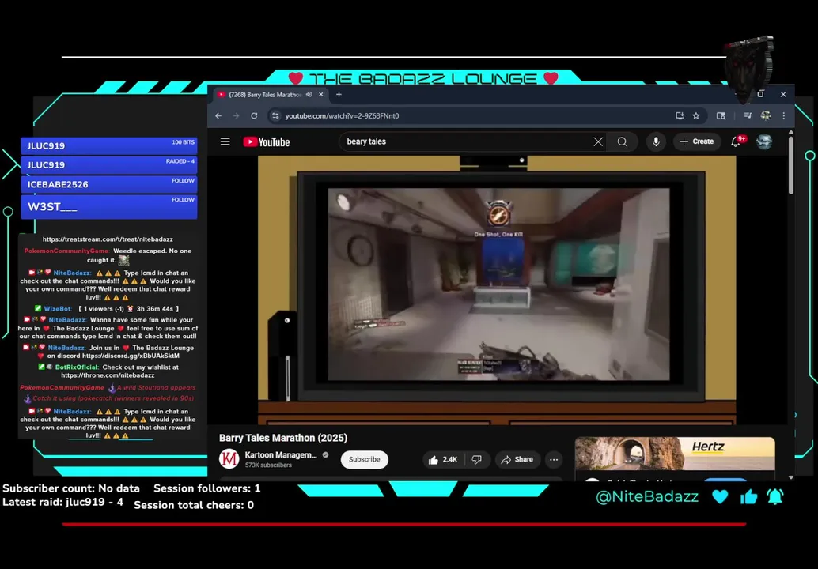Click the JLUC919 100 BITS alert row
The width and height of the screenshot is (818, 569).
(109, 146)
